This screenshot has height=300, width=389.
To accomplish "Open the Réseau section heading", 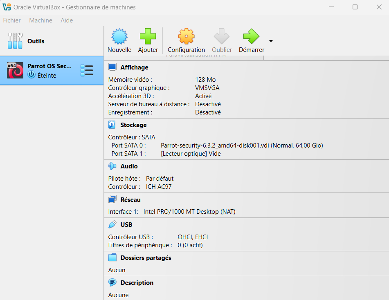I will (130, 200).
